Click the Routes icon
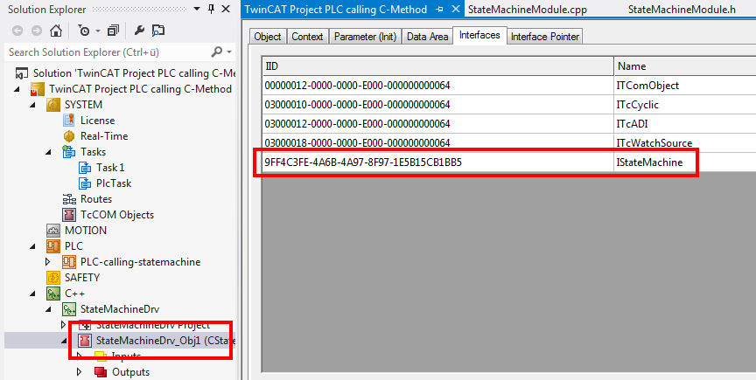 (x=69, y=199)
